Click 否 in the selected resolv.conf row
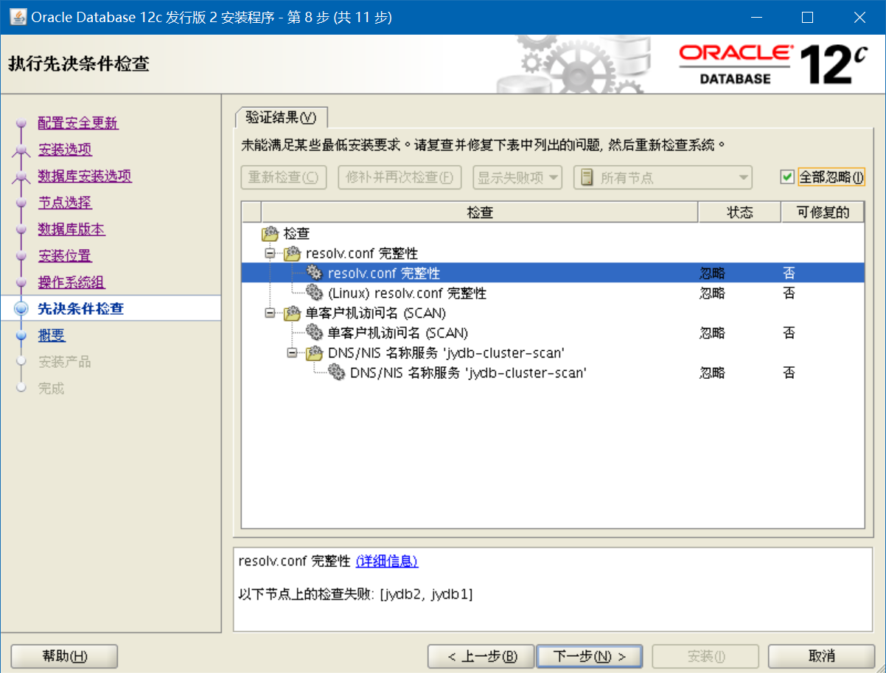Viewport: 886px width, 673px height. click(x=789, y=273)
